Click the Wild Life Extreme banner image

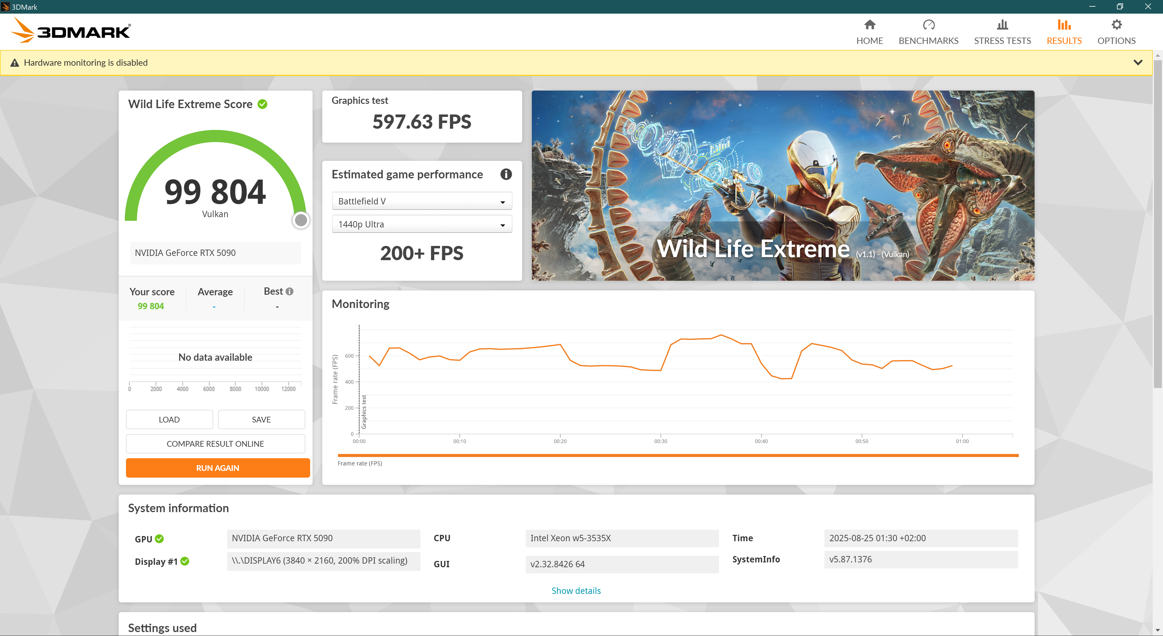(783, 186)
